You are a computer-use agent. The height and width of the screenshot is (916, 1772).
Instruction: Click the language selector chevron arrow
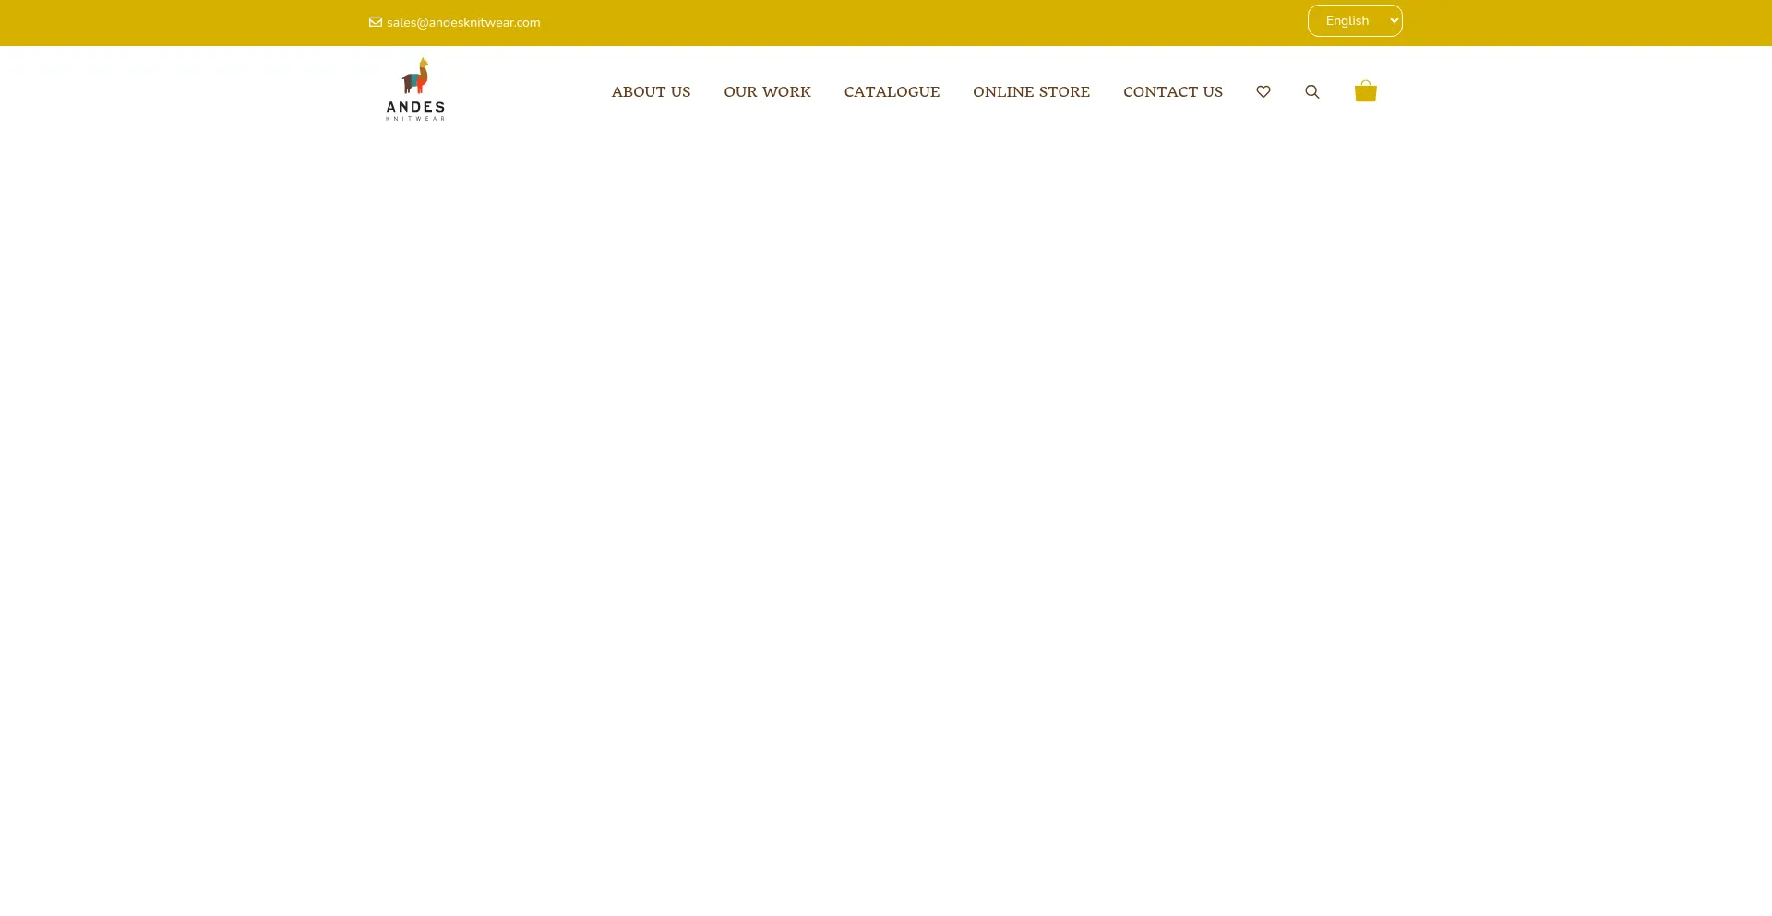click(1394, 21)
